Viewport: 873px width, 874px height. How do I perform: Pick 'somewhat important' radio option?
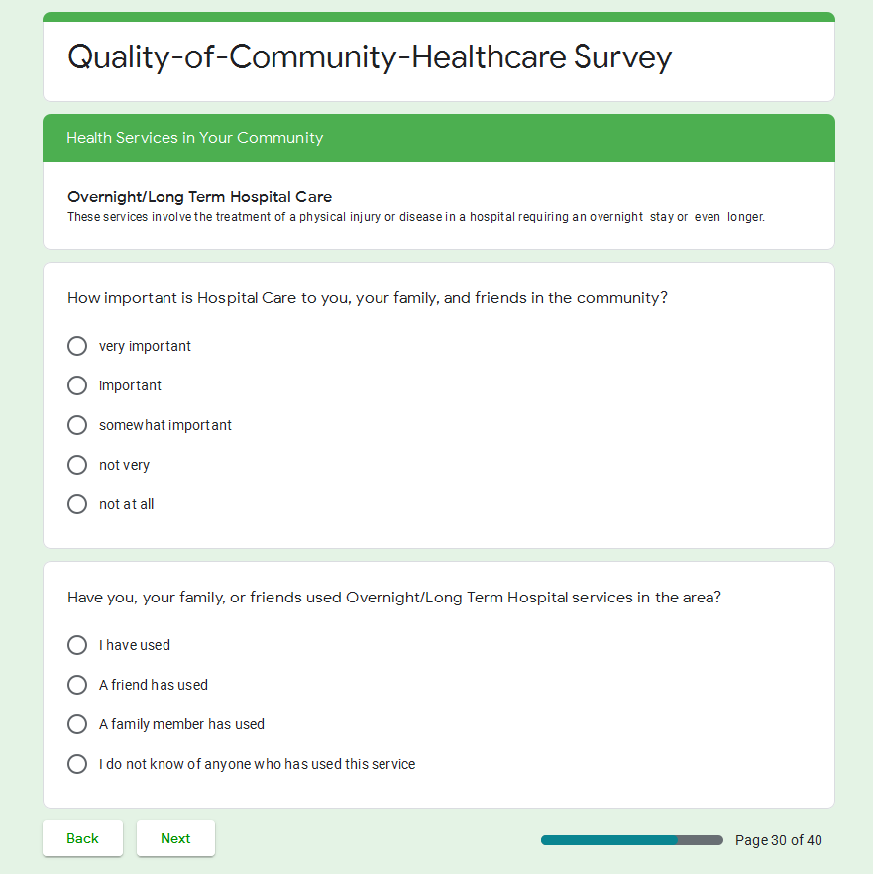[x=77, y=425]
